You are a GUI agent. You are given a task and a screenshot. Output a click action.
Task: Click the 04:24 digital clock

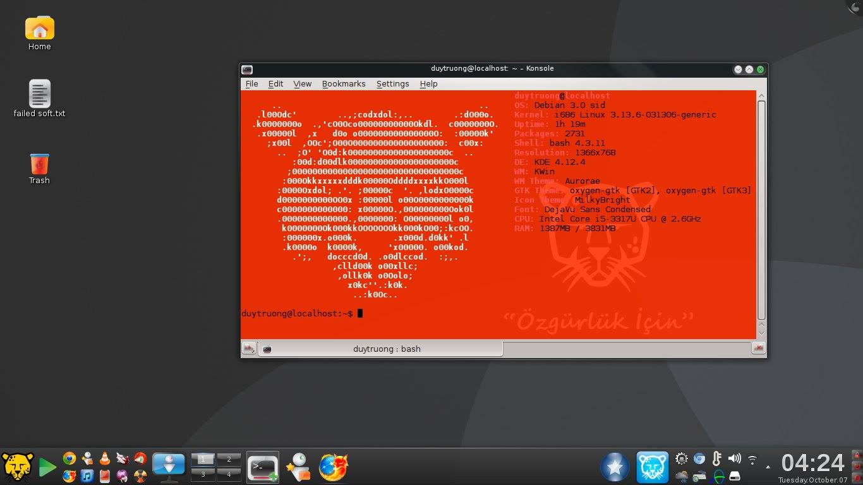coord(812,463)
